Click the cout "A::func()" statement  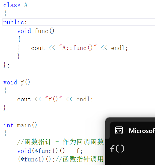tap(79, 48)
